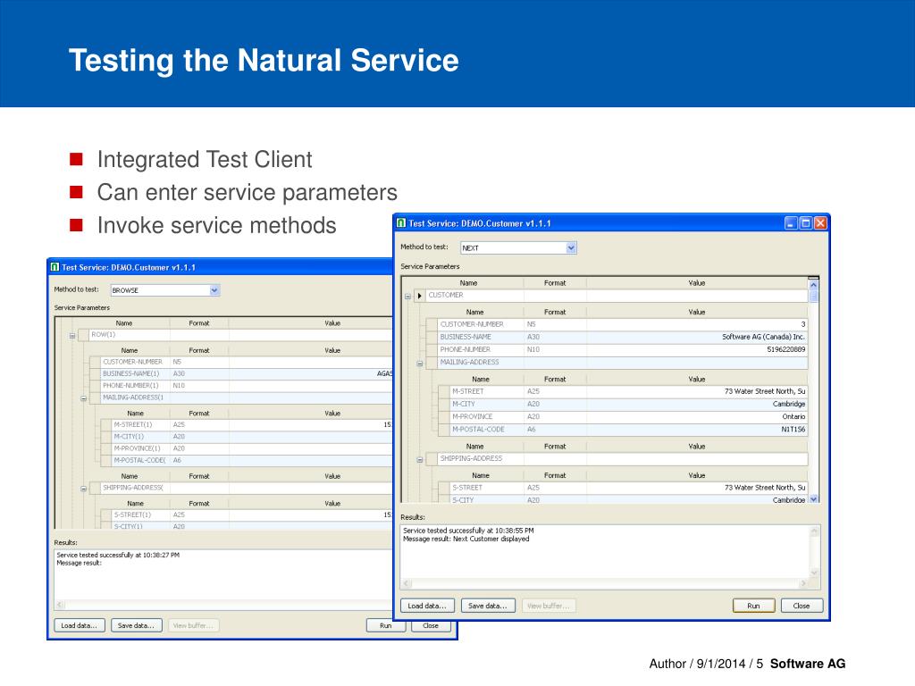Click Close button in back window
This screenshot has height=686, width=915.
[x=431, y=625]
